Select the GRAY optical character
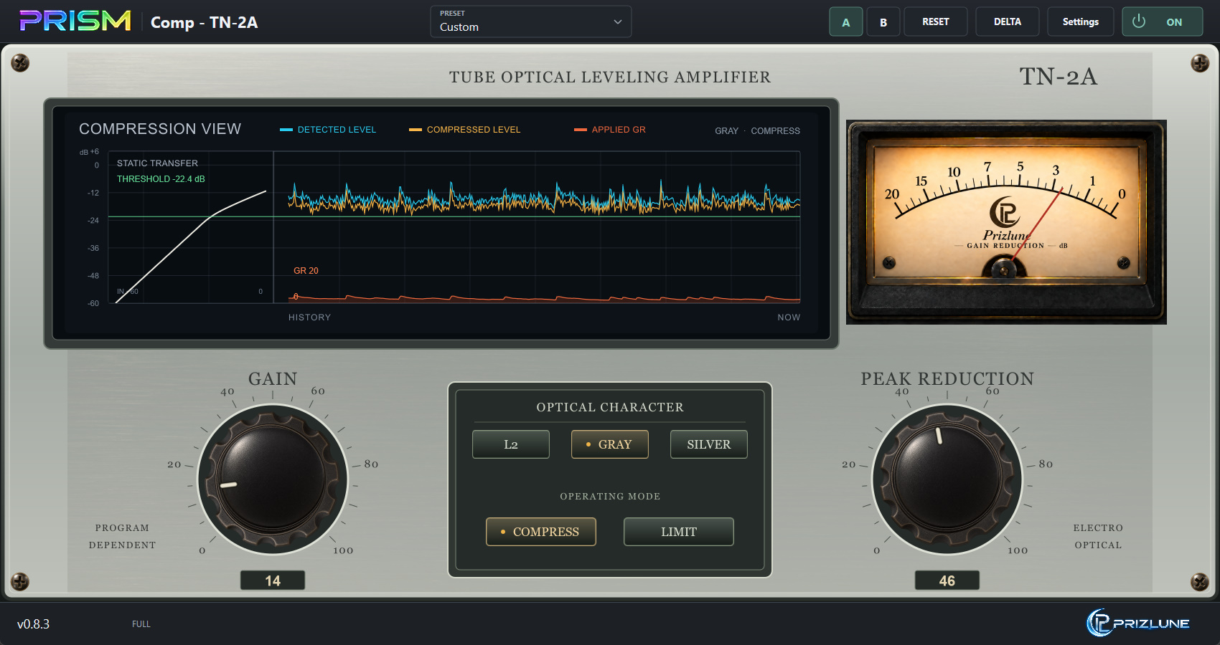The width and height of the screenshot is (1220, 645). click(x=610, y=444)
